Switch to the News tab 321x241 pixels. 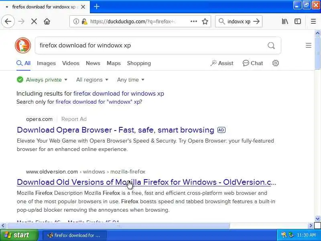pos(93,63)
